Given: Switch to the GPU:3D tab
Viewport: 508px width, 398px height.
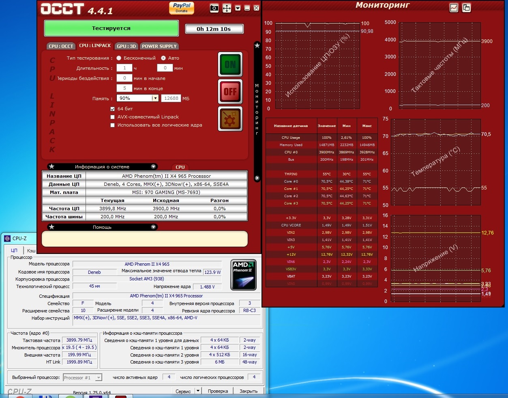Looking at the screenshot, I should pyautogui.click(x=126, y=46).
